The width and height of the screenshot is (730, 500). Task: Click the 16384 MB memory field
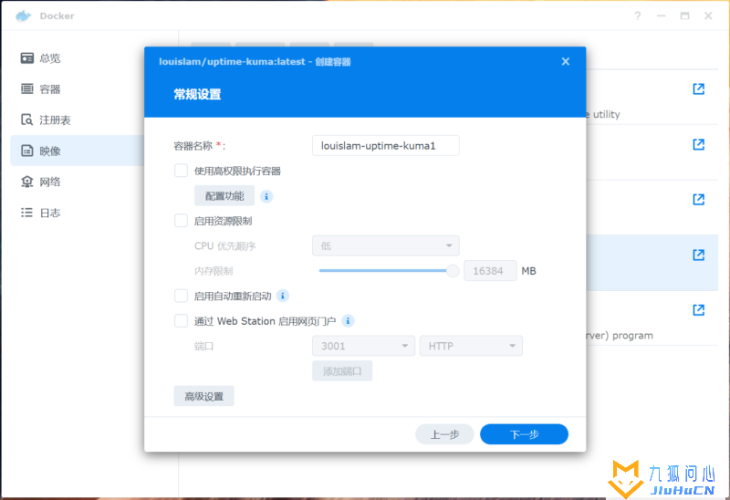coord(490,271)
